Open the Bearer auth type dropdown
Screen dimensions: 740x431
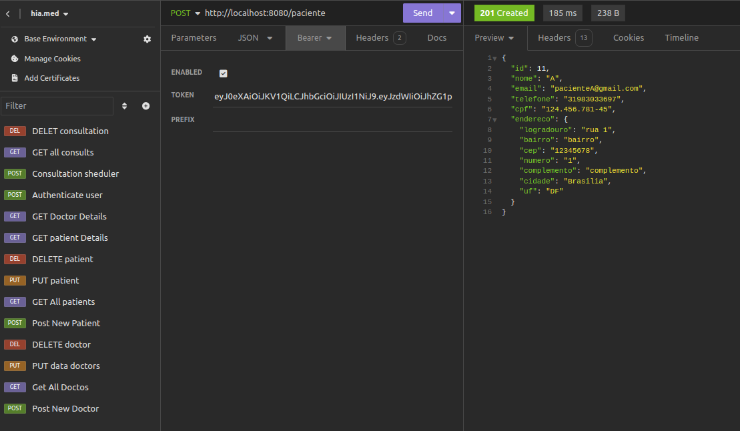click(315, 38)
